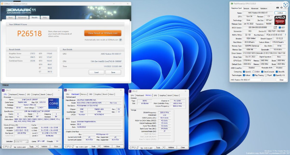
Task: Open the Help tab in 3DMark 11
Action: pyautogui.click(x=45, y=17)
